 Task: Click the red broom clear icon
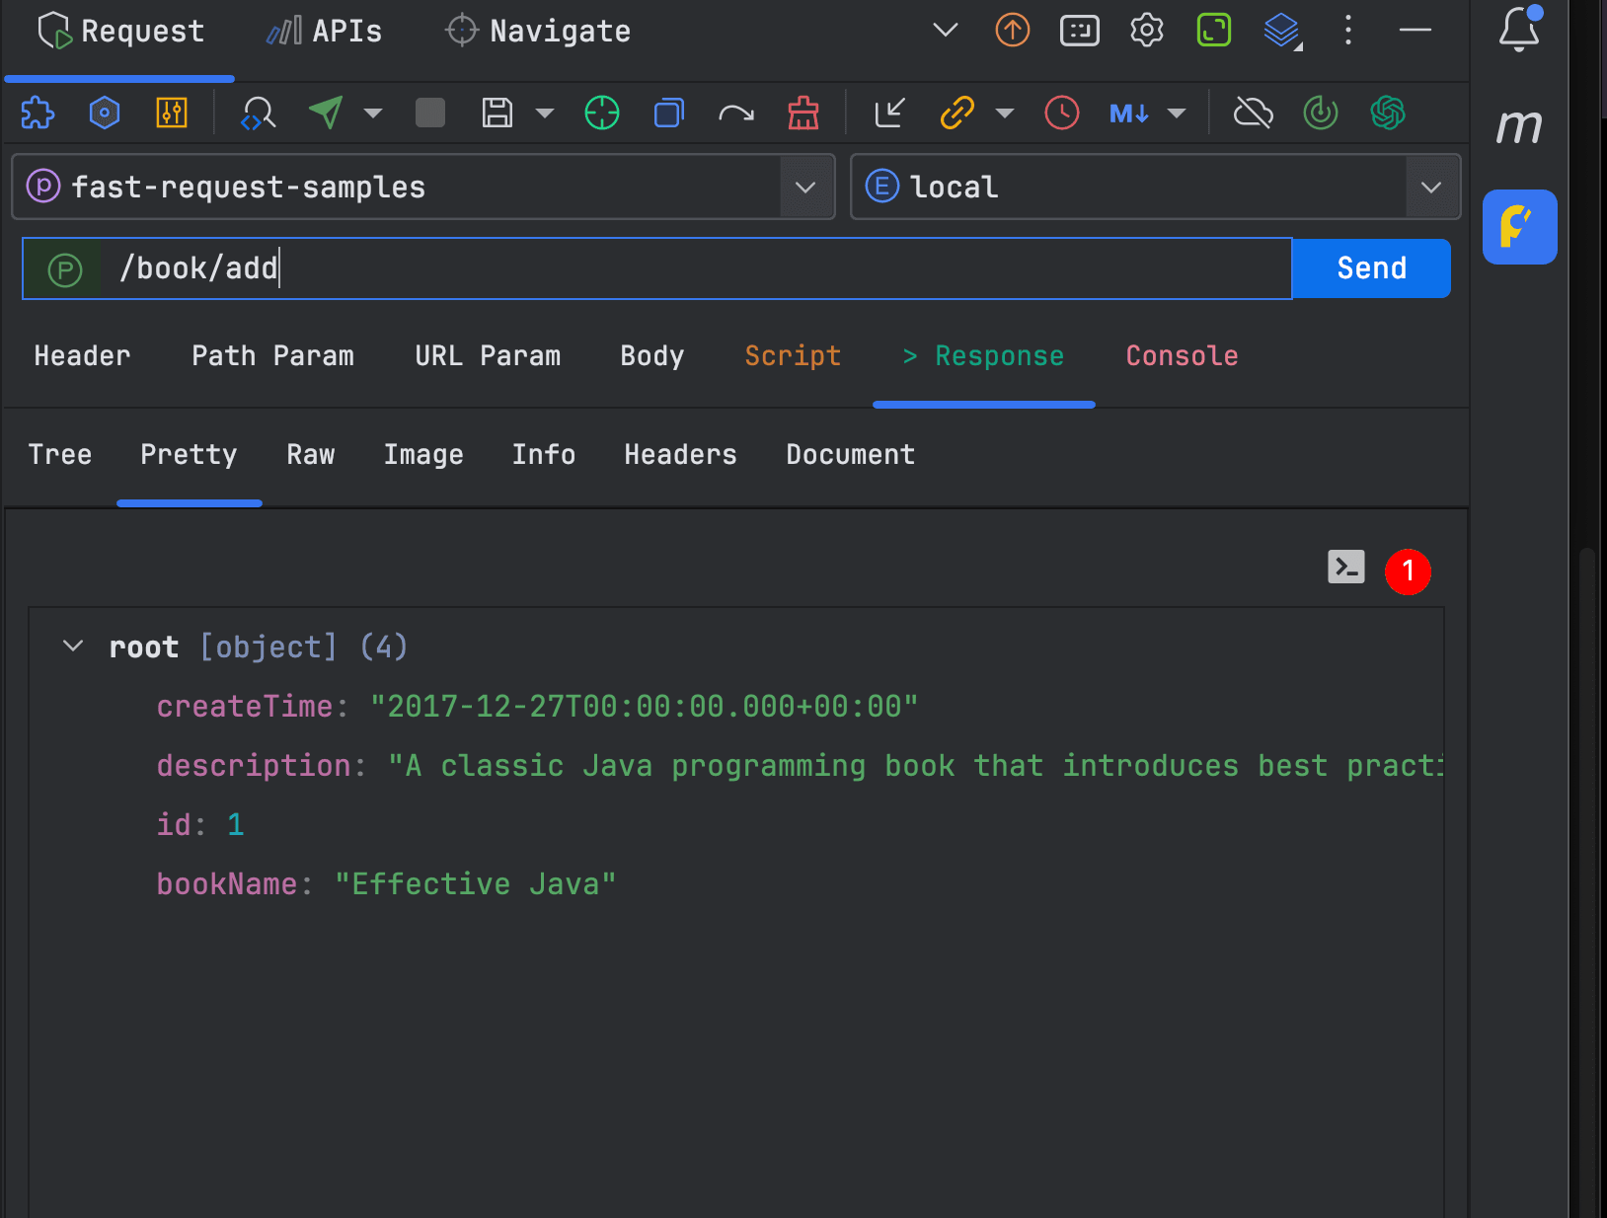(x=803, y=113)
